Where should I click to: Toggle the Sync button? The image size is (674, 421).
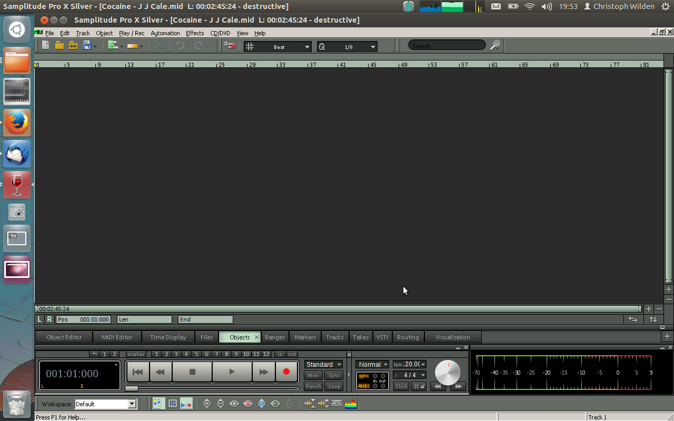[x=334, y=376]
